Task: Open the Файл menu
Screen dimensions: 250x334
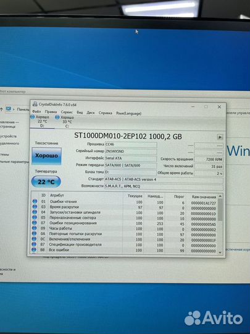Action: tap(36, 111)
